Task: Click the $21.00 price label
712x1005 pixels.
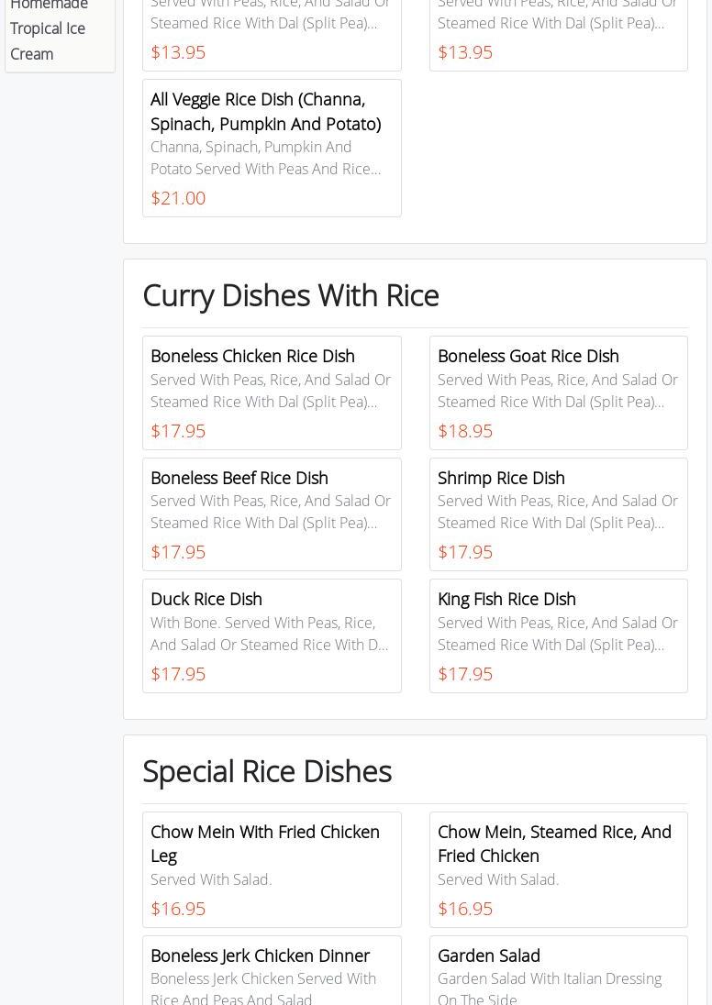Action: [178, 198]
